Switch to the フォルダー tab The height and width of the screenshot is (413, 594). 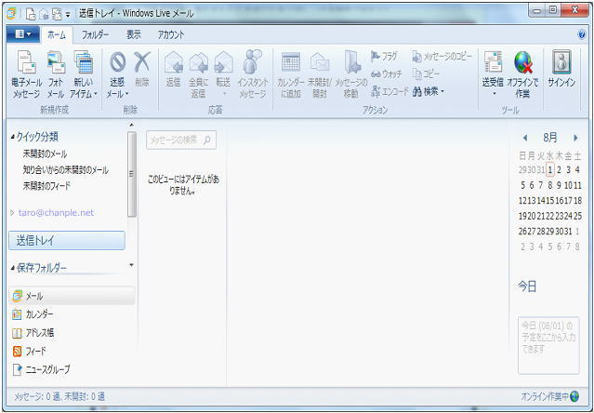point(96,34)
